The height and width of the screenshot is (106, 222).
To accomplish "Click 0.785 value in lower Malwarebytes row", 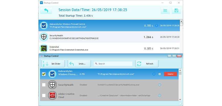I will pyautogui.click(x=82, y=74).
